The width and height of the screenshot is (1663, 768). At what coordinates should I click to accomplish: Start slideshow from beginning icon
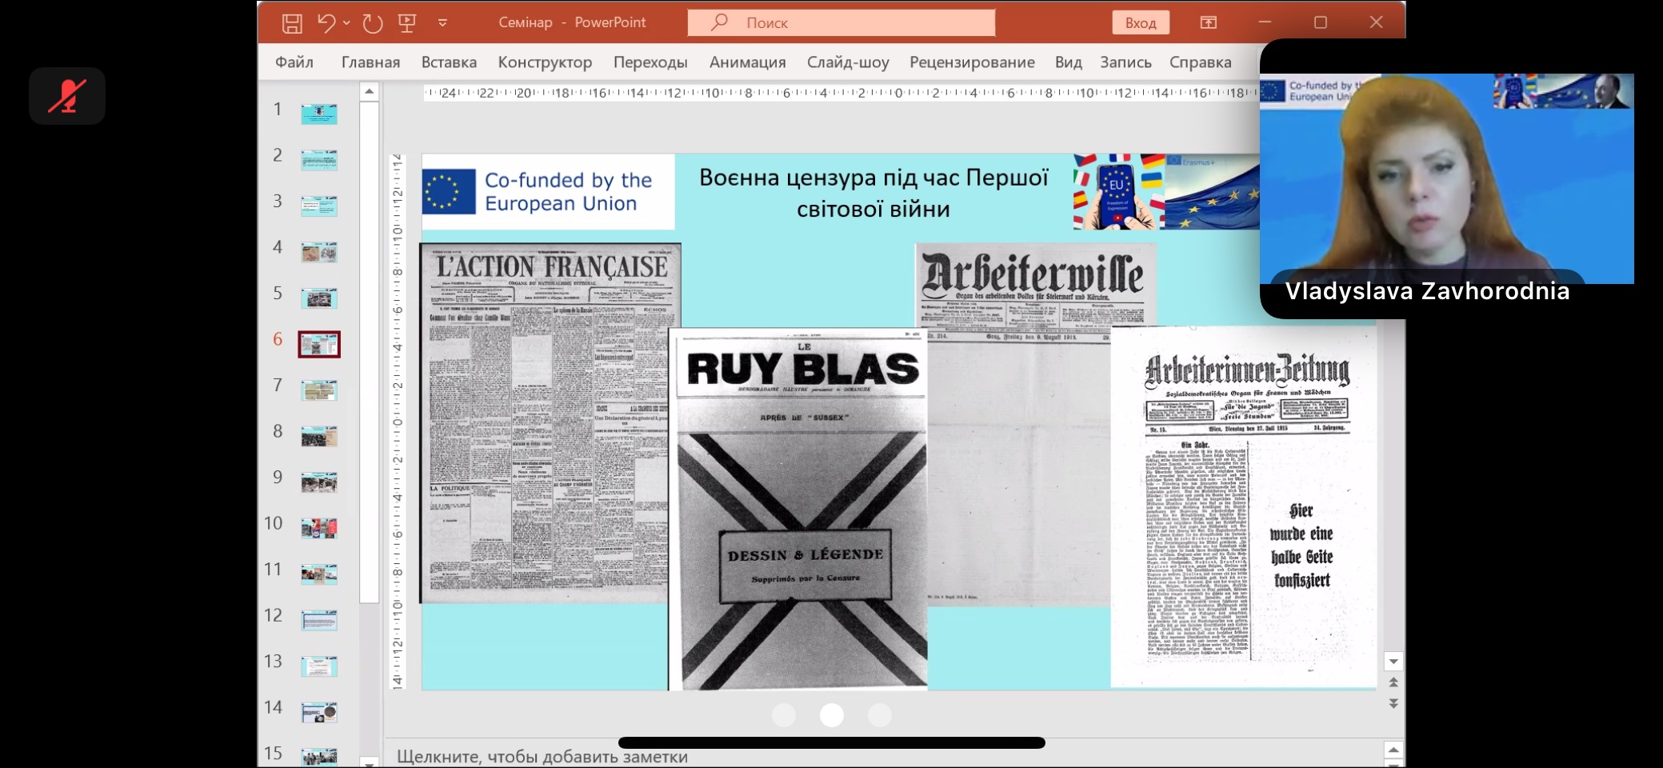[407, 23]
